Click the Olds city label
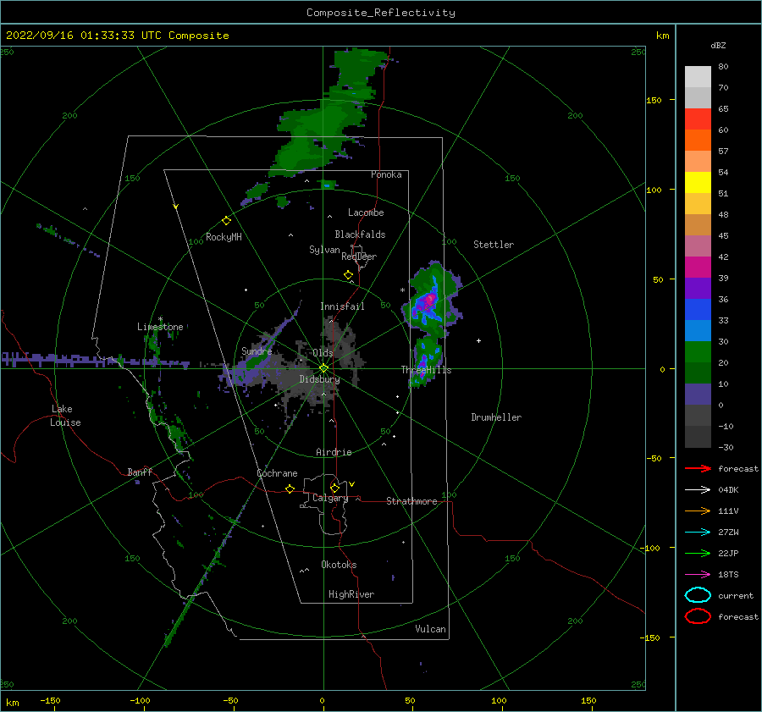 click(x=323, y=353)
